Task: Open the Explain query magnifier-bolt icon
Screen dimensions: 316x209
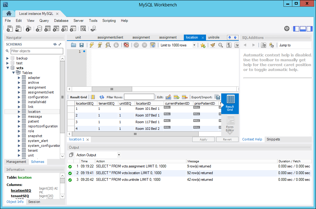Action: [x=108, y=45]
